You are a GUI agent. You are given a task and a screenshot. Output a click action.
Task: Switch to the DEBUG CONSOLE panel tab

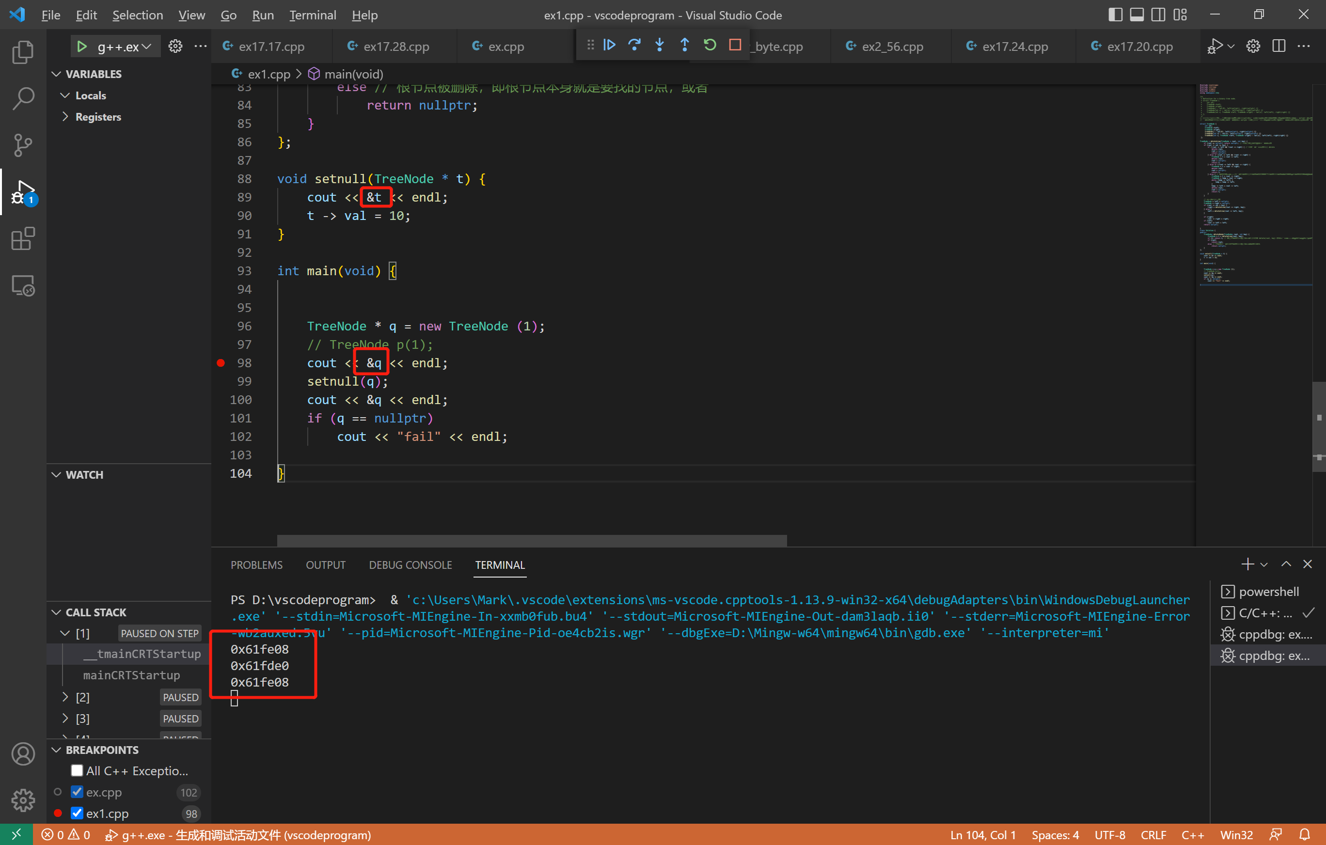coord(410,565)
